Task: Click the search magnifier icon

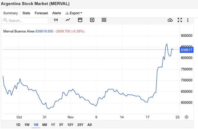Action: [5, 20]
